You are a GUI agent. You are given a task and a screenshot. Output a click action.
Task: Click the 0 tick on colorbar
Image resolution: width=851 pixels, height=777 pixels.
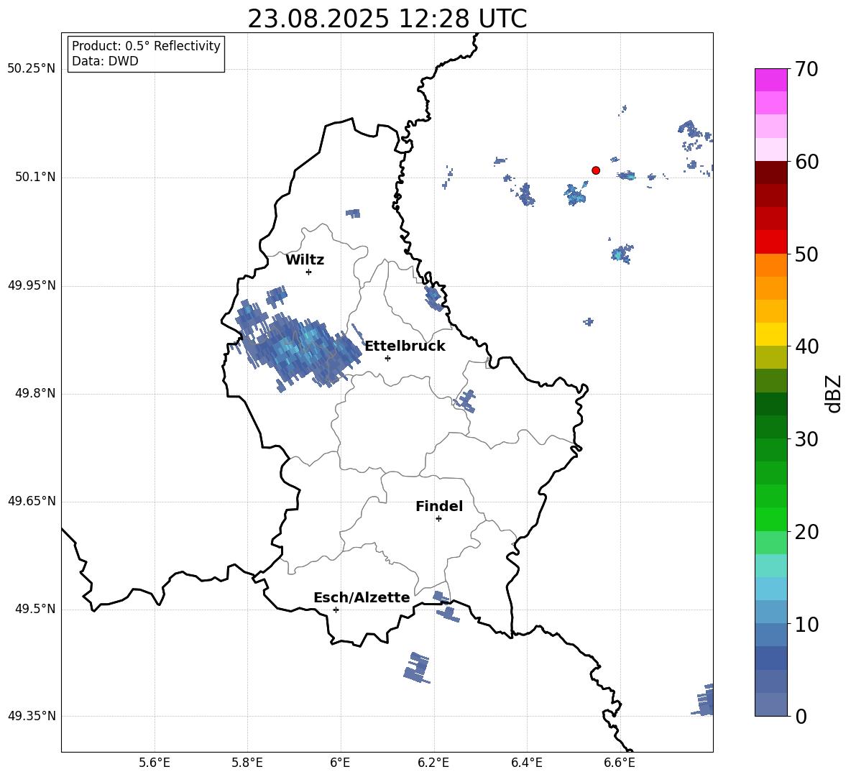(x=801, y=716)
